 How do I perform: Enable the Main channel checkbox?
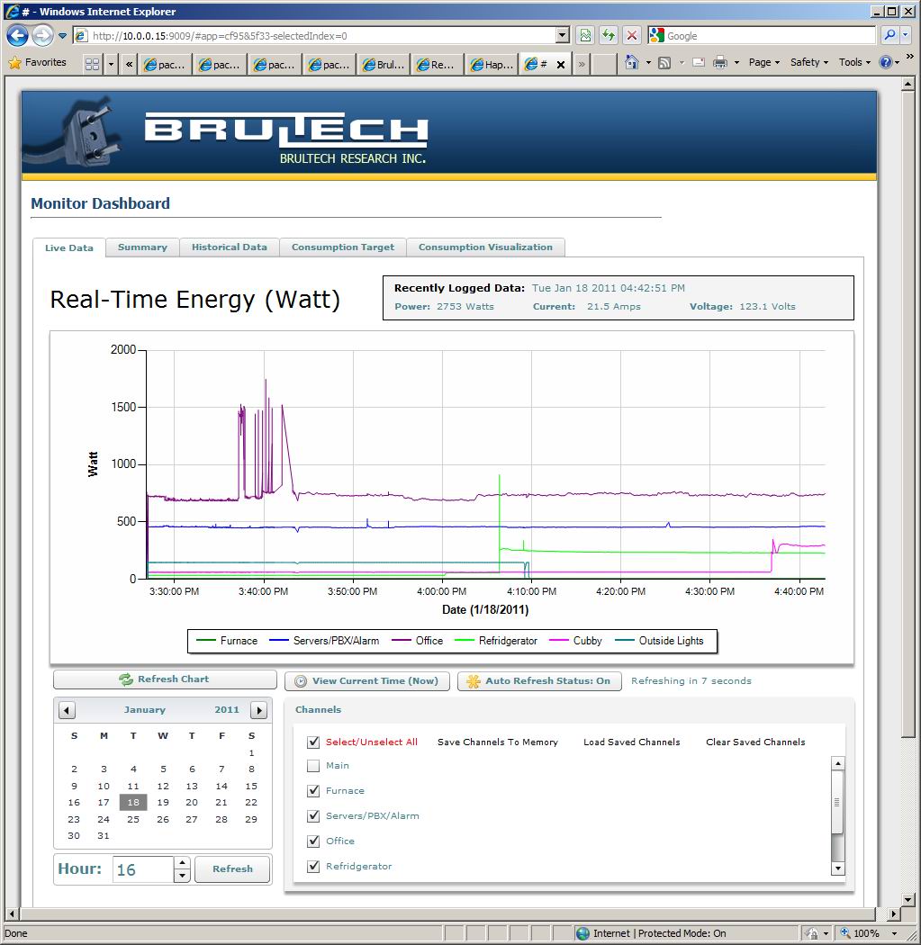[313, 766]
